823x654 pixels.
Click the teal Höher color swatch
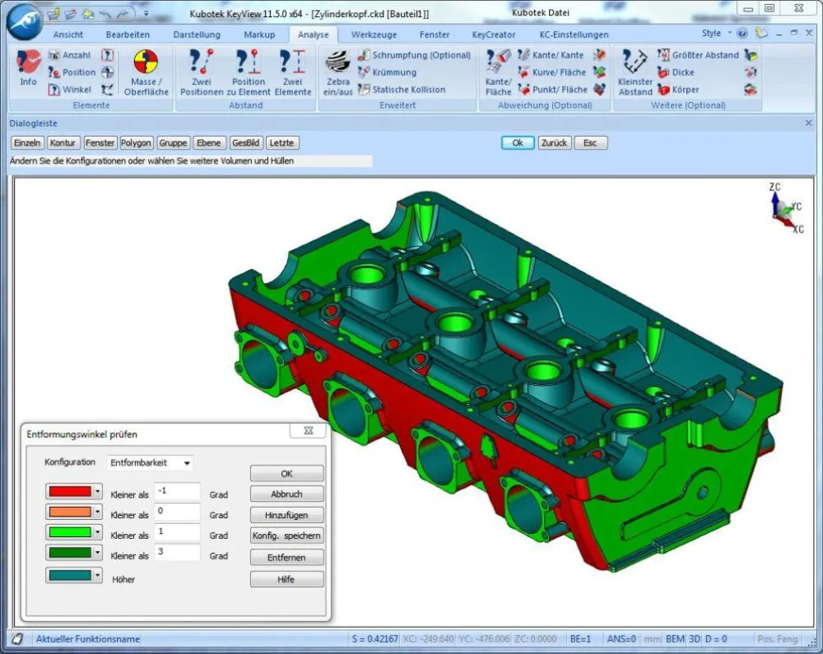(x=70, y=576)
